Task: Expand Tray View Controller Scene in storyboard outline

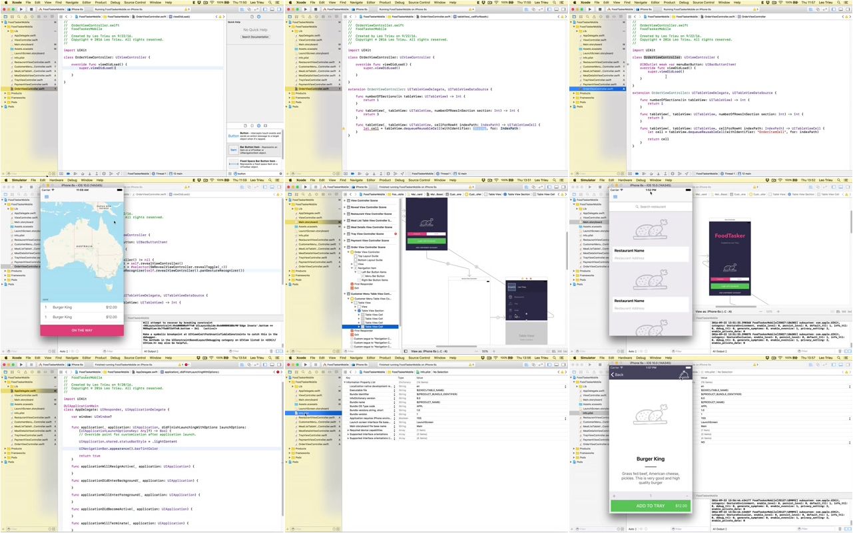Action: (345, 234)
